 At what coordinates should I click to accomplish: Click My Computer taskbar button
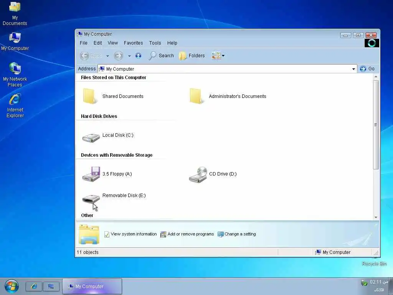(x=92, y=286)
